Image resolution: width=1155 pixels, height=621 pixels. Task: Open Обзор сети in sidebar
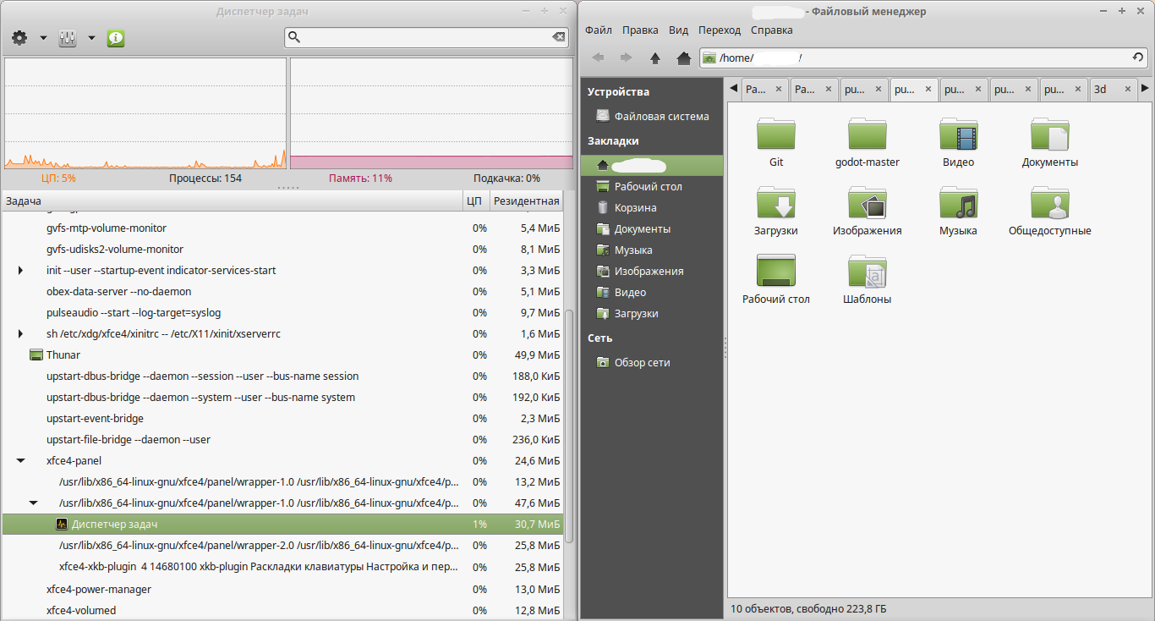[x=642, y=363]
